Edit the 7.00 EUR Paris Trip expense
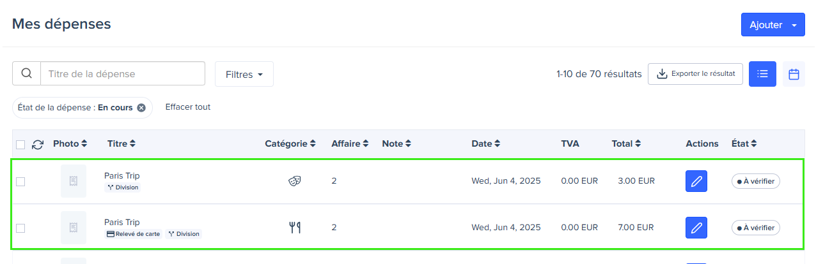 coord(696,228)
